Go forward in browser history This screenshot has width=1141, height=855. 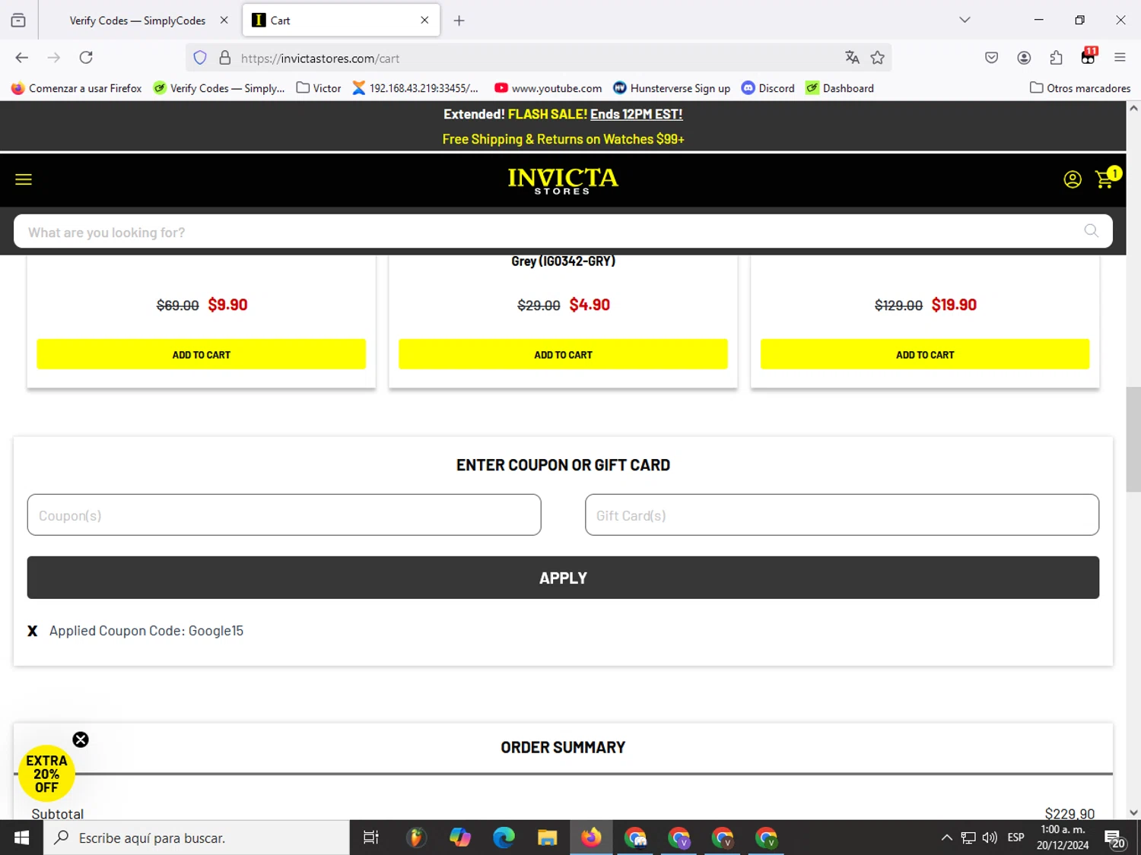(53, 58)
